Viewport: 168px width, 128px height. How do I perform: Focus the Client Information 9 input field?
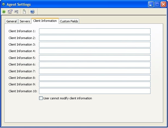tap(95, 84)
